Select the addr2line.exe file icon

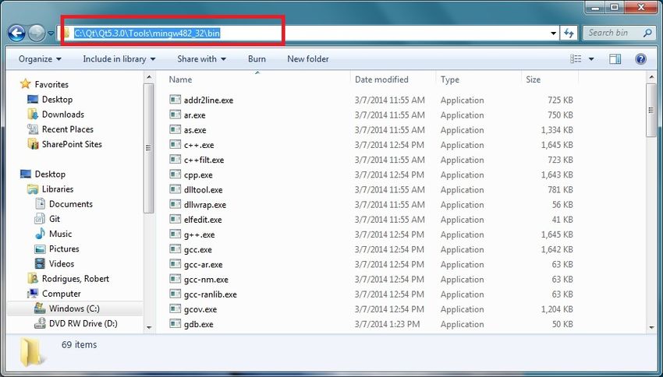[175, 100]
